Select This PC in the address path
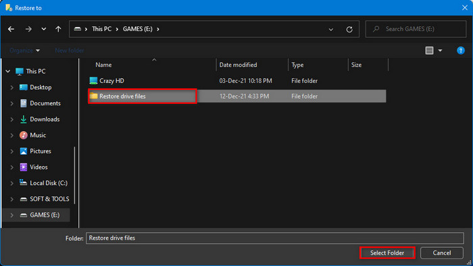The height and width of the screenshot is (266, 473). click(101, 29)
